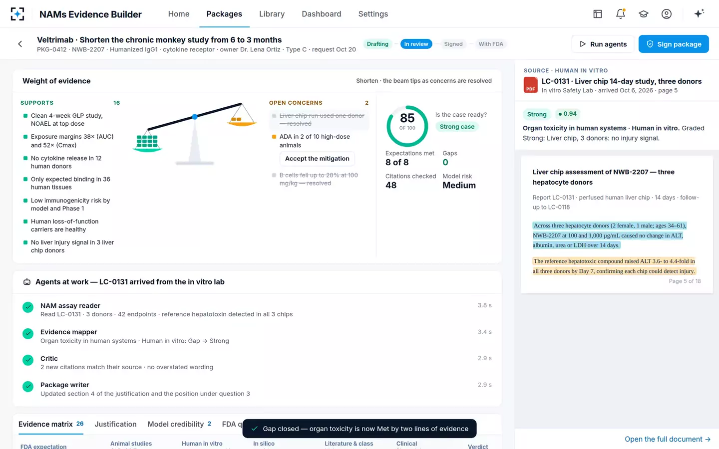This screenshot has height=449, width=719.
Task: Open the layout panel icon in header
Action: pos(598,14)
